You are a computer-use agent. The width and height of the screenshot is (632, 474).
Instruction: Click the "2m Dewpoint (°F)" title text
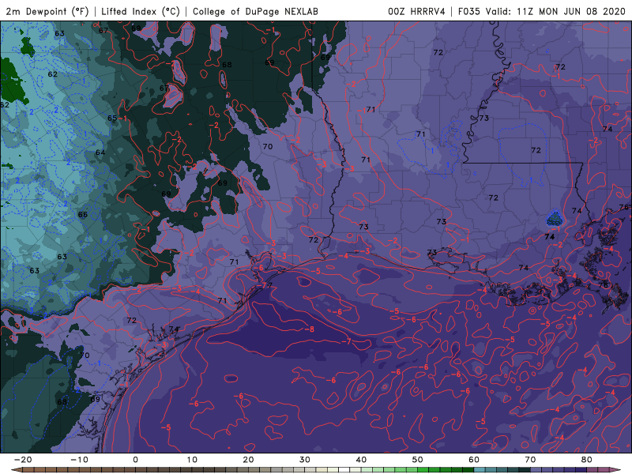click(47, 11)
